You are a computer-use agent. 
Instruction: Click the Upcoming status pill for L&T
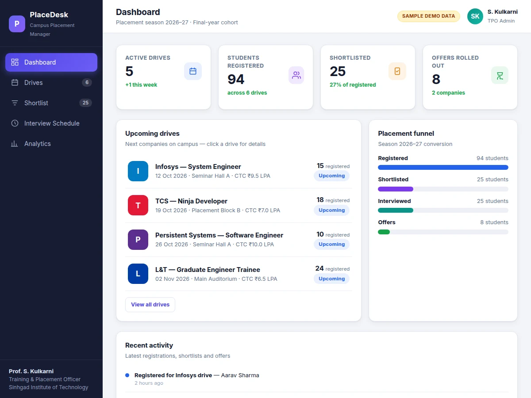coord(331,279)
